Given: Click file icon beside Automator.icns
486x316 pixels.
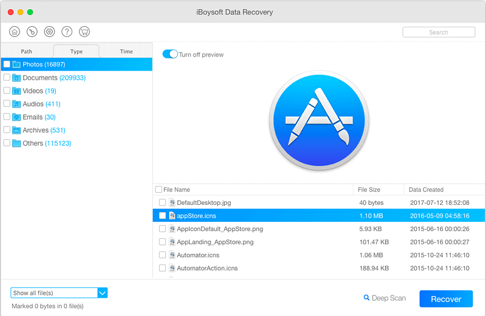Looking at the screenshot, I should pyautogui.click(x=172, y=255).
